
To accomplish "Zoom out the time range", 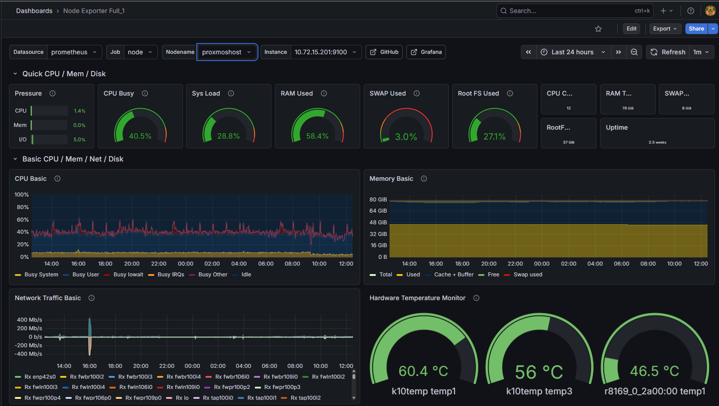I will 634,52.
